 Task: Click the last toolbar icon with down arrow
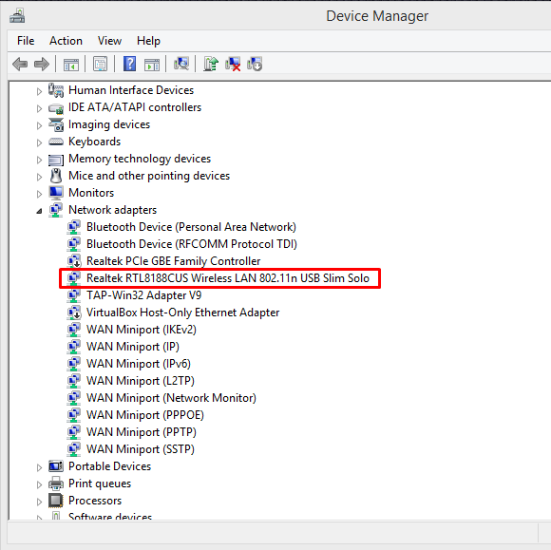tap(255, 65)
